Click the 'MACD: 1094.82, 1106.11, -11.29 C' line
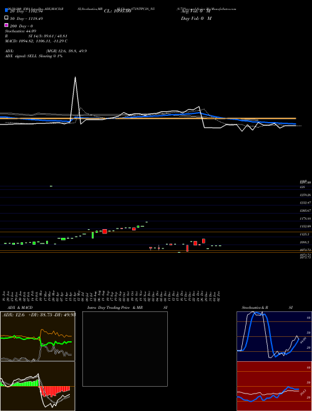312x411 pixels. point(36,41)
